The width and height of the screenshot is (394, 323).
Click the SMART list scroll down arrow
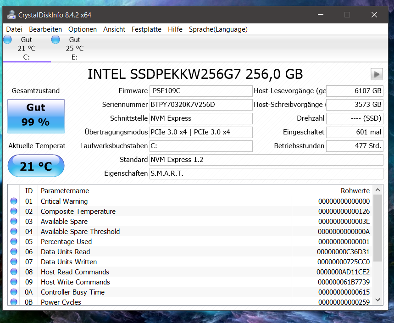[x=377, y=300]
